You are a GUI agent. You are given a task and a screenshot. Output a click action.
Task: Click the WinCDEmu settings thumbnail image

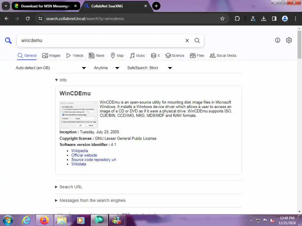(x=79, y=114)
